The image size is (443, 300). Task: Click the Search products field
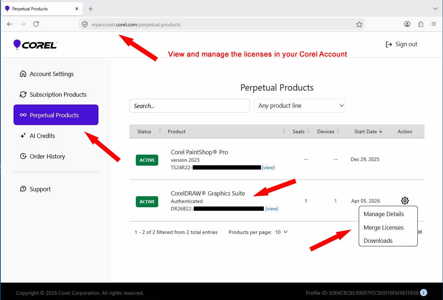[x=190, y=106]
